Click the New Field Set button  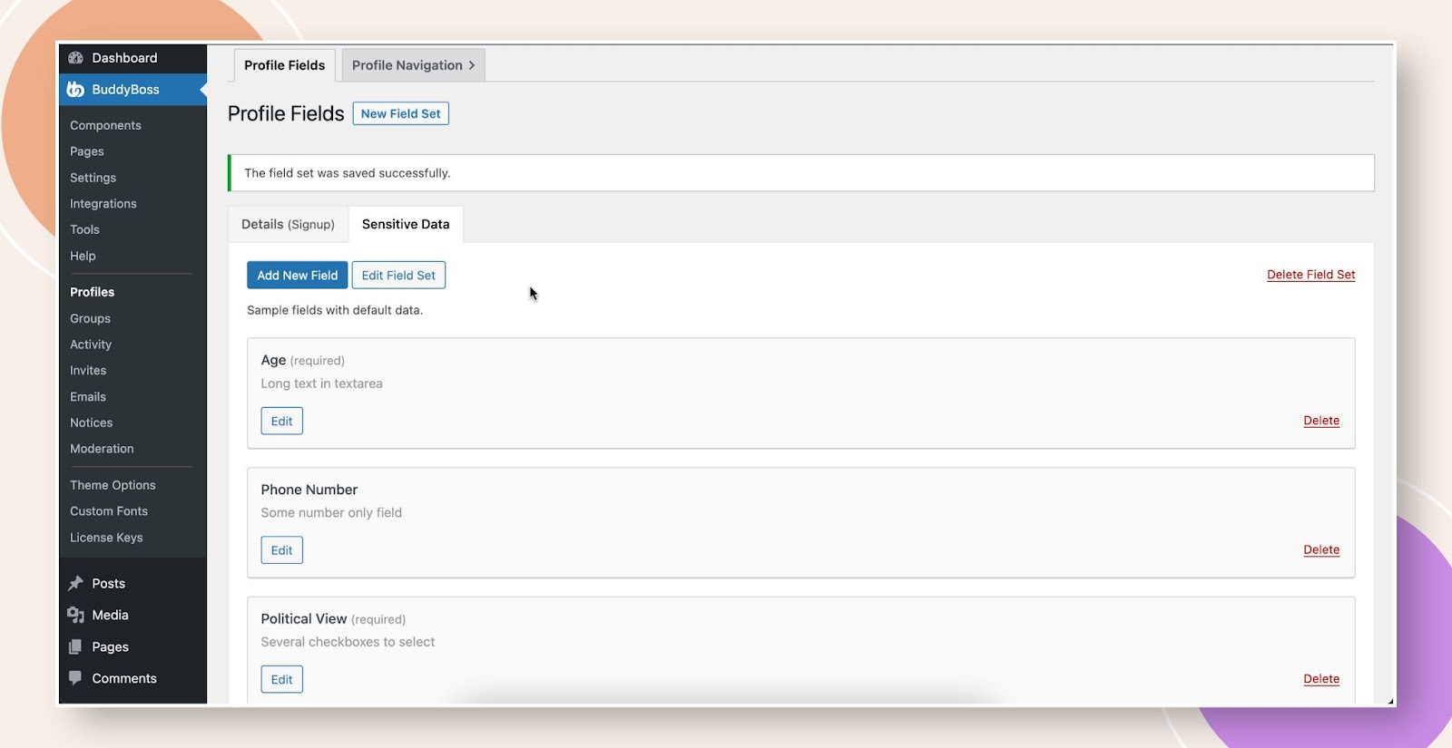(x=400, y=113)
